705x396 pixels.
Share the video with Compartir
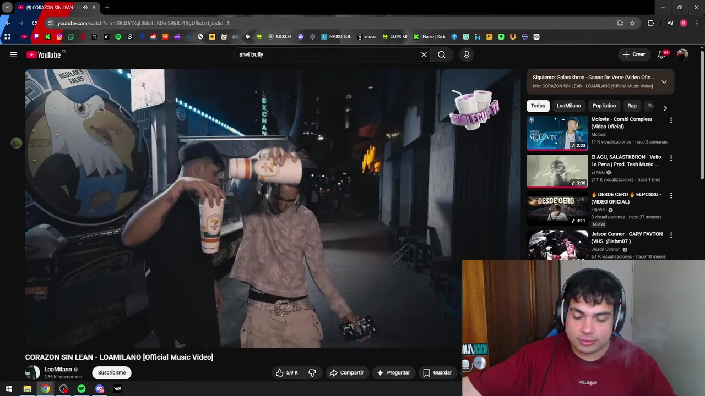(346, 372)
